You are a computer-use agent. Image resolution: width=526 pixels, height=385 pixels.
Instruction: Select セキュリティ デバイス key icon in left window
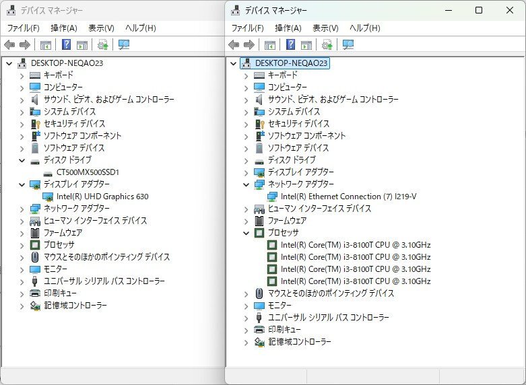coord(35,124)
